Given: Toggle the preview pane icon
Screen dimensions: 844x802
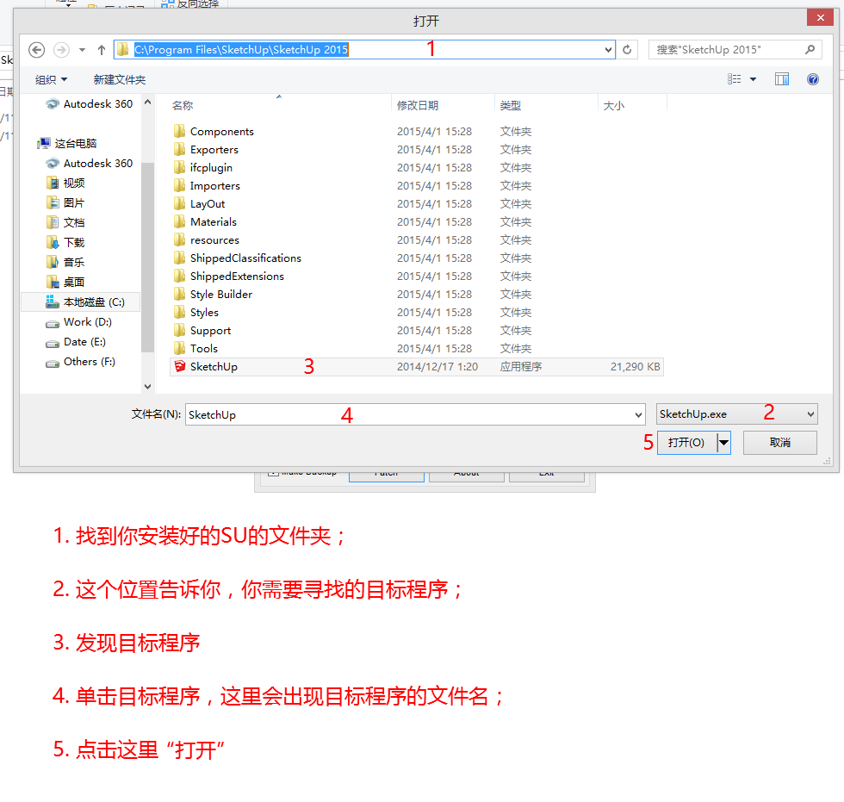Looking at the screenshot, I should pyautogui.click(x=782, y=79).
